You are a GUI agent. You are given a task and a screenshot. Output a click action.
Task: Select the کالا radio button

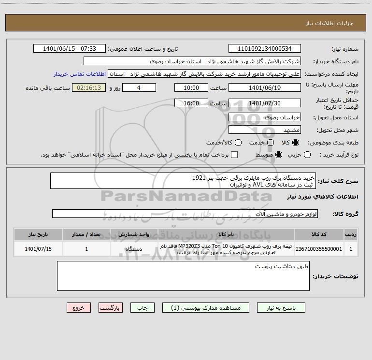point(296,143)
